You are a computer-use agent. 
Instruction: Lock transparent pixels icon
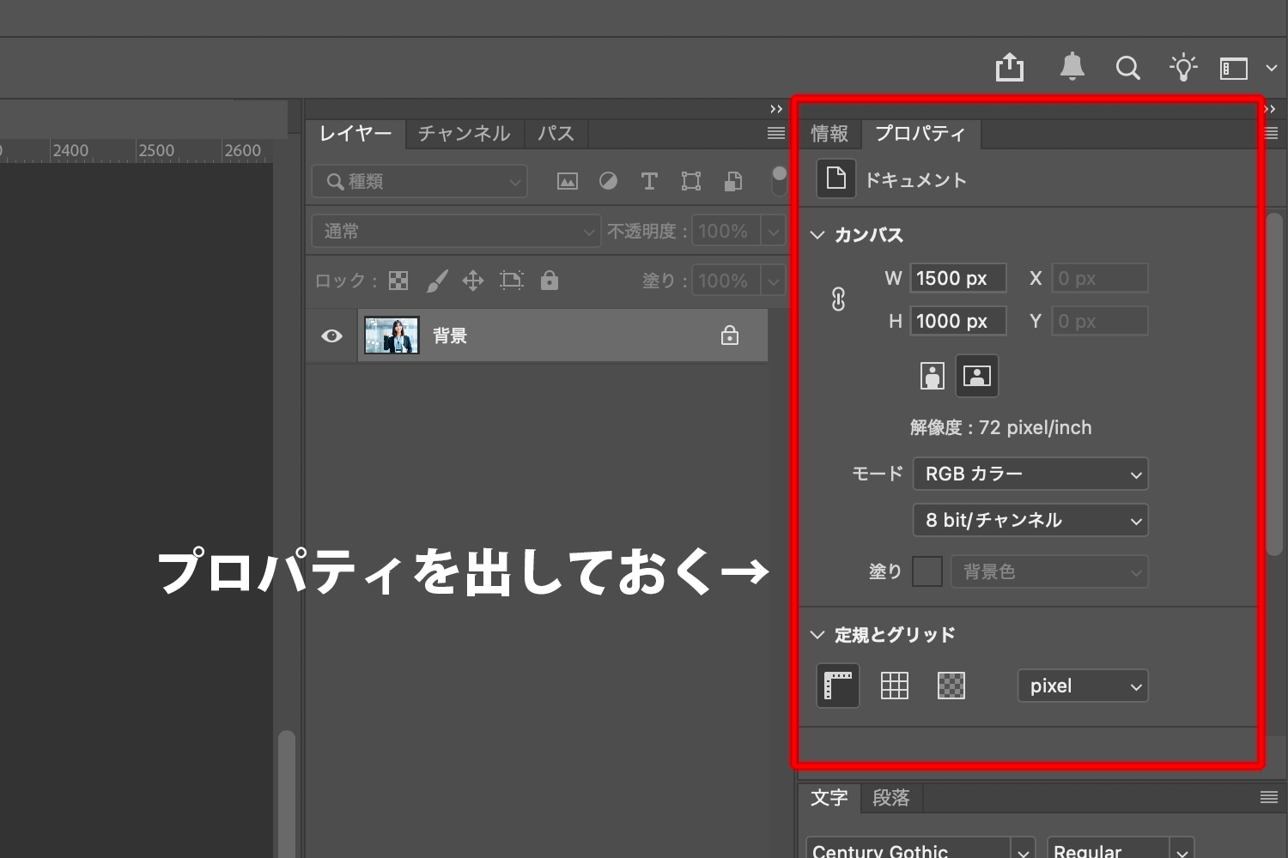pos(398,281)
